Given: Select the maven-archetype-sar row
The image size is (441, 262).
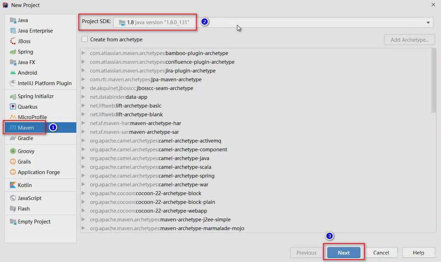Looking at the screenshot, I should coord(256,132).
